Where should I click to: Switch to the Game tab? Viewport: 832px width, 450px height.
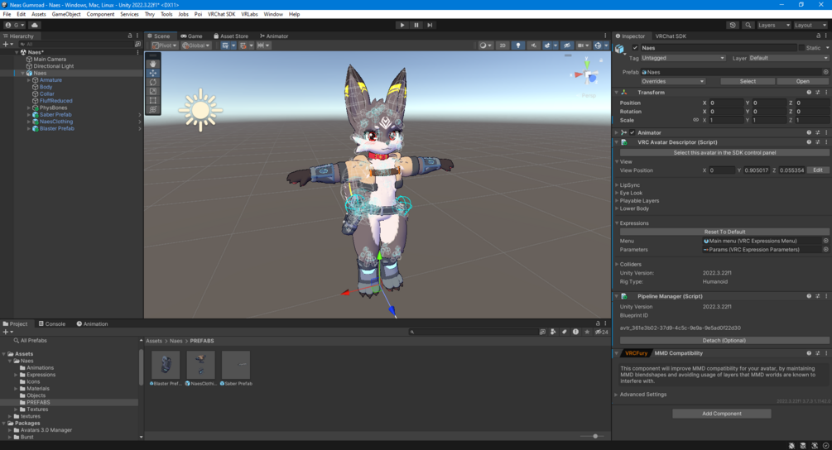[x=191, y=36]
